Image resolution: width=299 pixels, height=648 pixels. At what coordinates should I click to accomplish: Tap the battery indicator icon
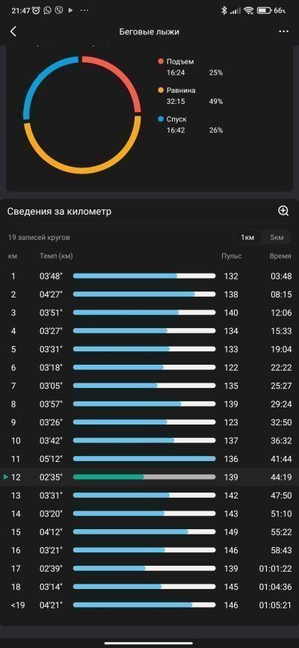point(263,10)
